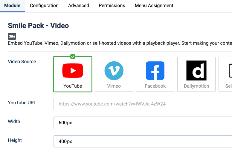
Task: Choose Vimeo as video source
Action: pyautogui.click(x=114, y=74)
